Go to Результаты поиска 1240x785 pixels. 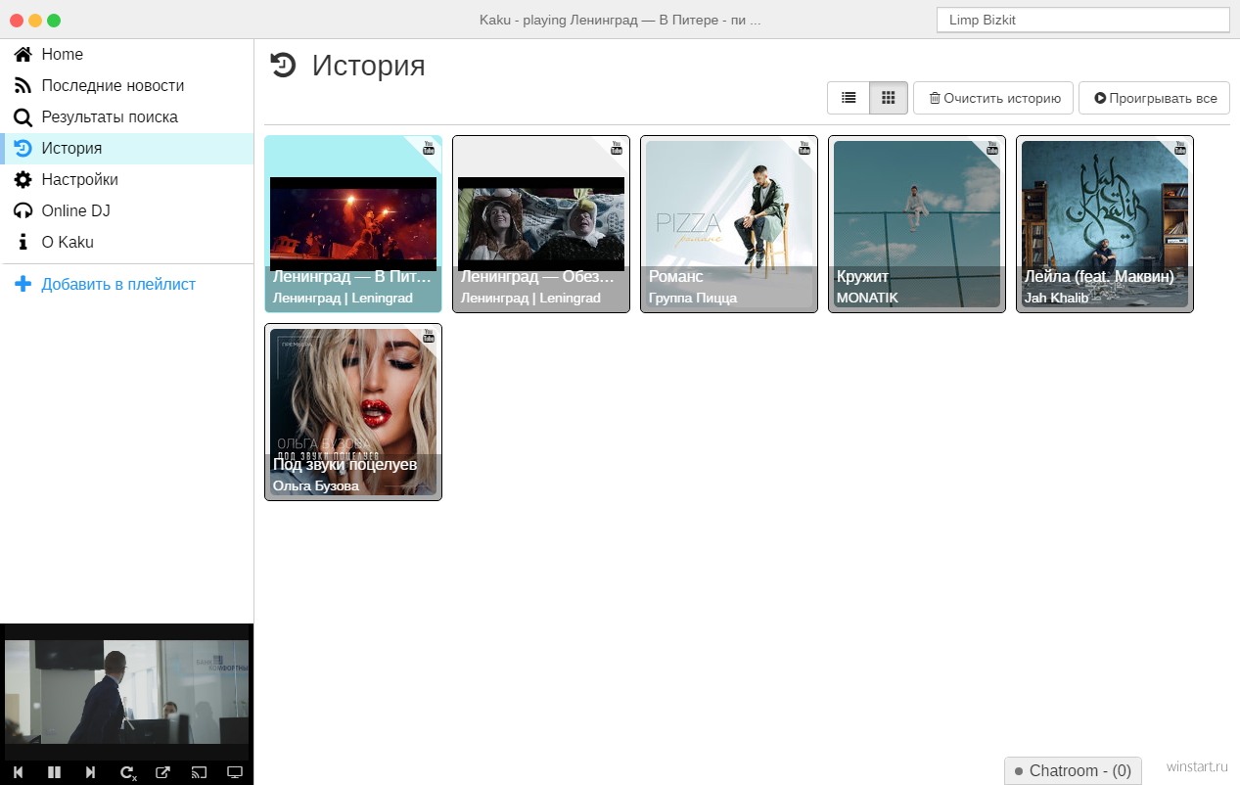(x=127, y=117)
